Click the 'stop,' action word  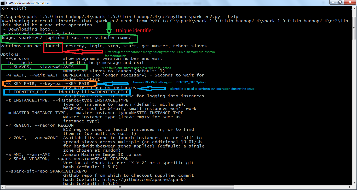(114, 46)
